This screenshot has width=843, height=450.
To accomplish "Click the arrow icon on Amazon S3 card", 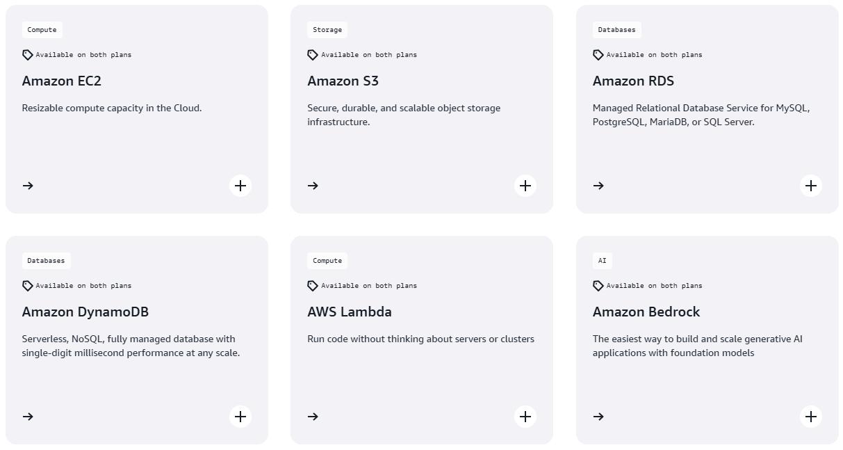I will [313, 186].
